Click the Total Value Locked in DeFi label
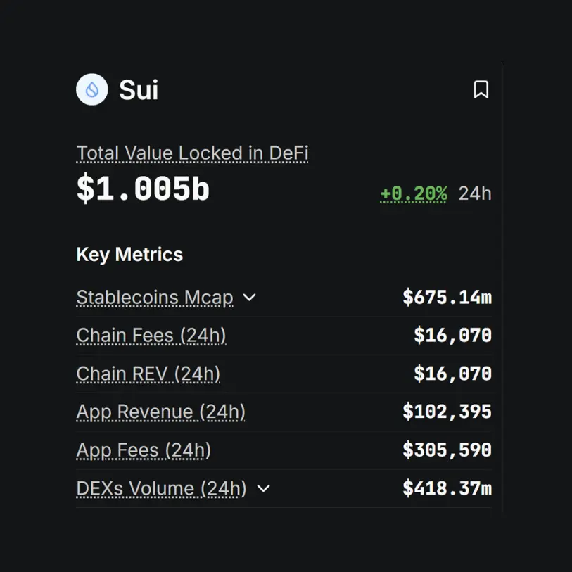 [x=192, y=153]
